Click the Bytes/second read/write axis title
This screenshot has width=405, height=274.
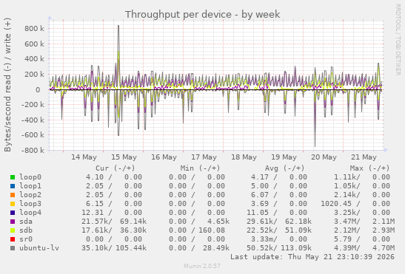(7, 85)
